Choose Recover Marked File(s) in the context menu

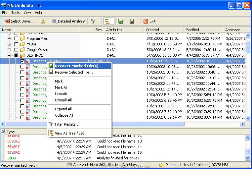click(x=79, y=66)
